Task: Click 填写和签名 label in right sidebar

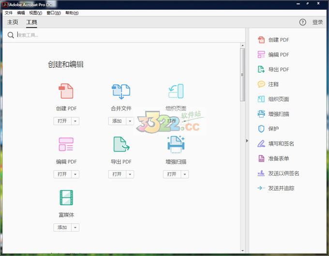Action: coord(281,144)
